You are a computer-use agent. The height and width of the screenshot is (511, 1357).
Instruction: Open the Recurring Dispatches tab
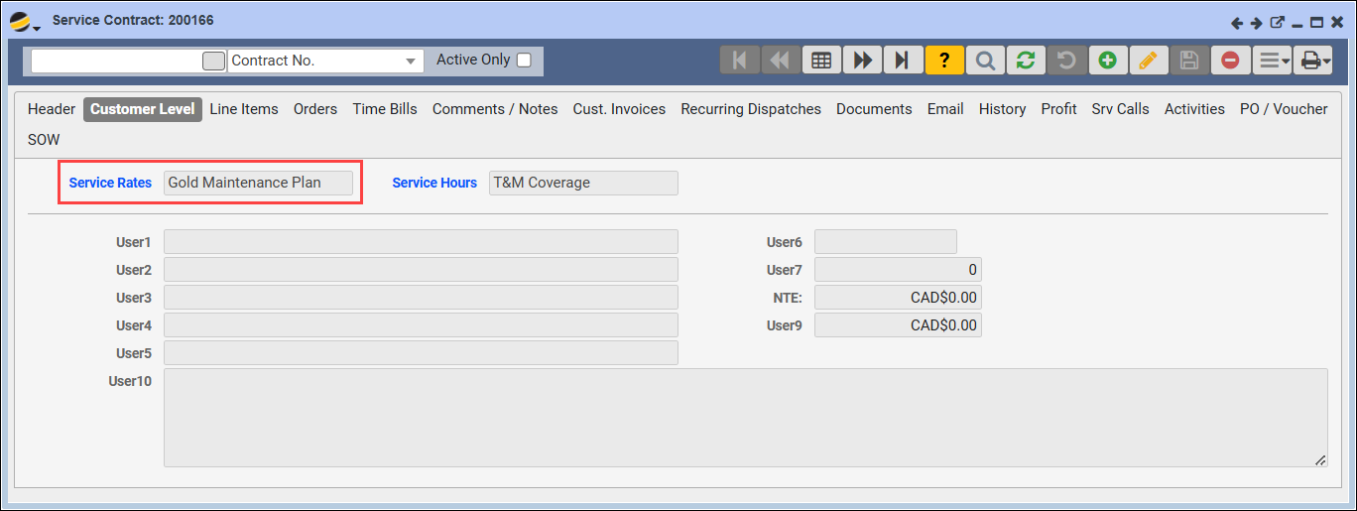click(751, 109)
